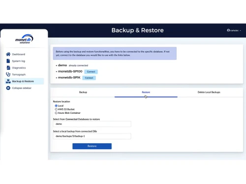The height and width of the screenshot is (184, 246).
Task: Click the 'Restore location' label
Action: pos(61,102)
